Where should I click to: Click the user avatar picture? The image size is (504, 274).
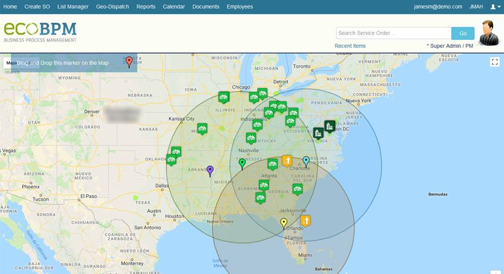click(489, 33)
